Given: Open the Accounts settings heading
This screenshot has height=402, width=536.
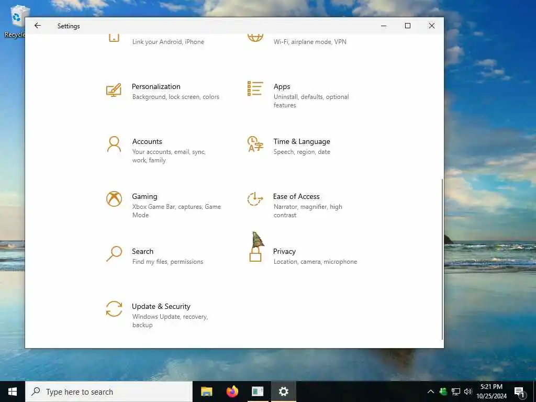Looking at the screenshot, I should [x=147, y=141].
